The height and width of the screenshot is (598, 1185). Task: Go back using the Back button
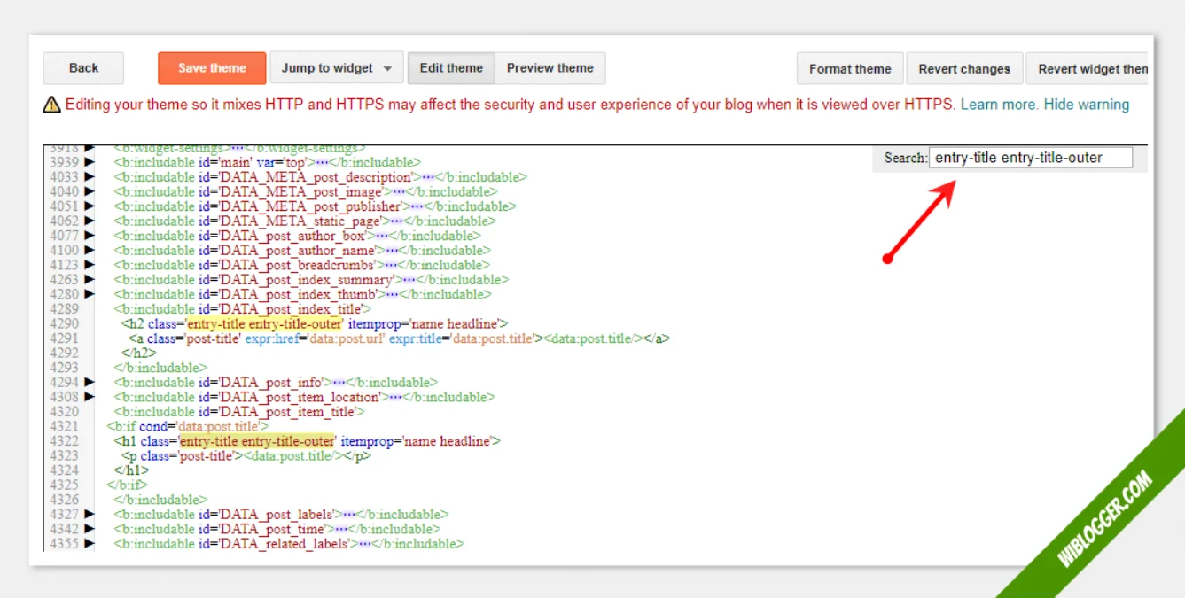[83, 68]
